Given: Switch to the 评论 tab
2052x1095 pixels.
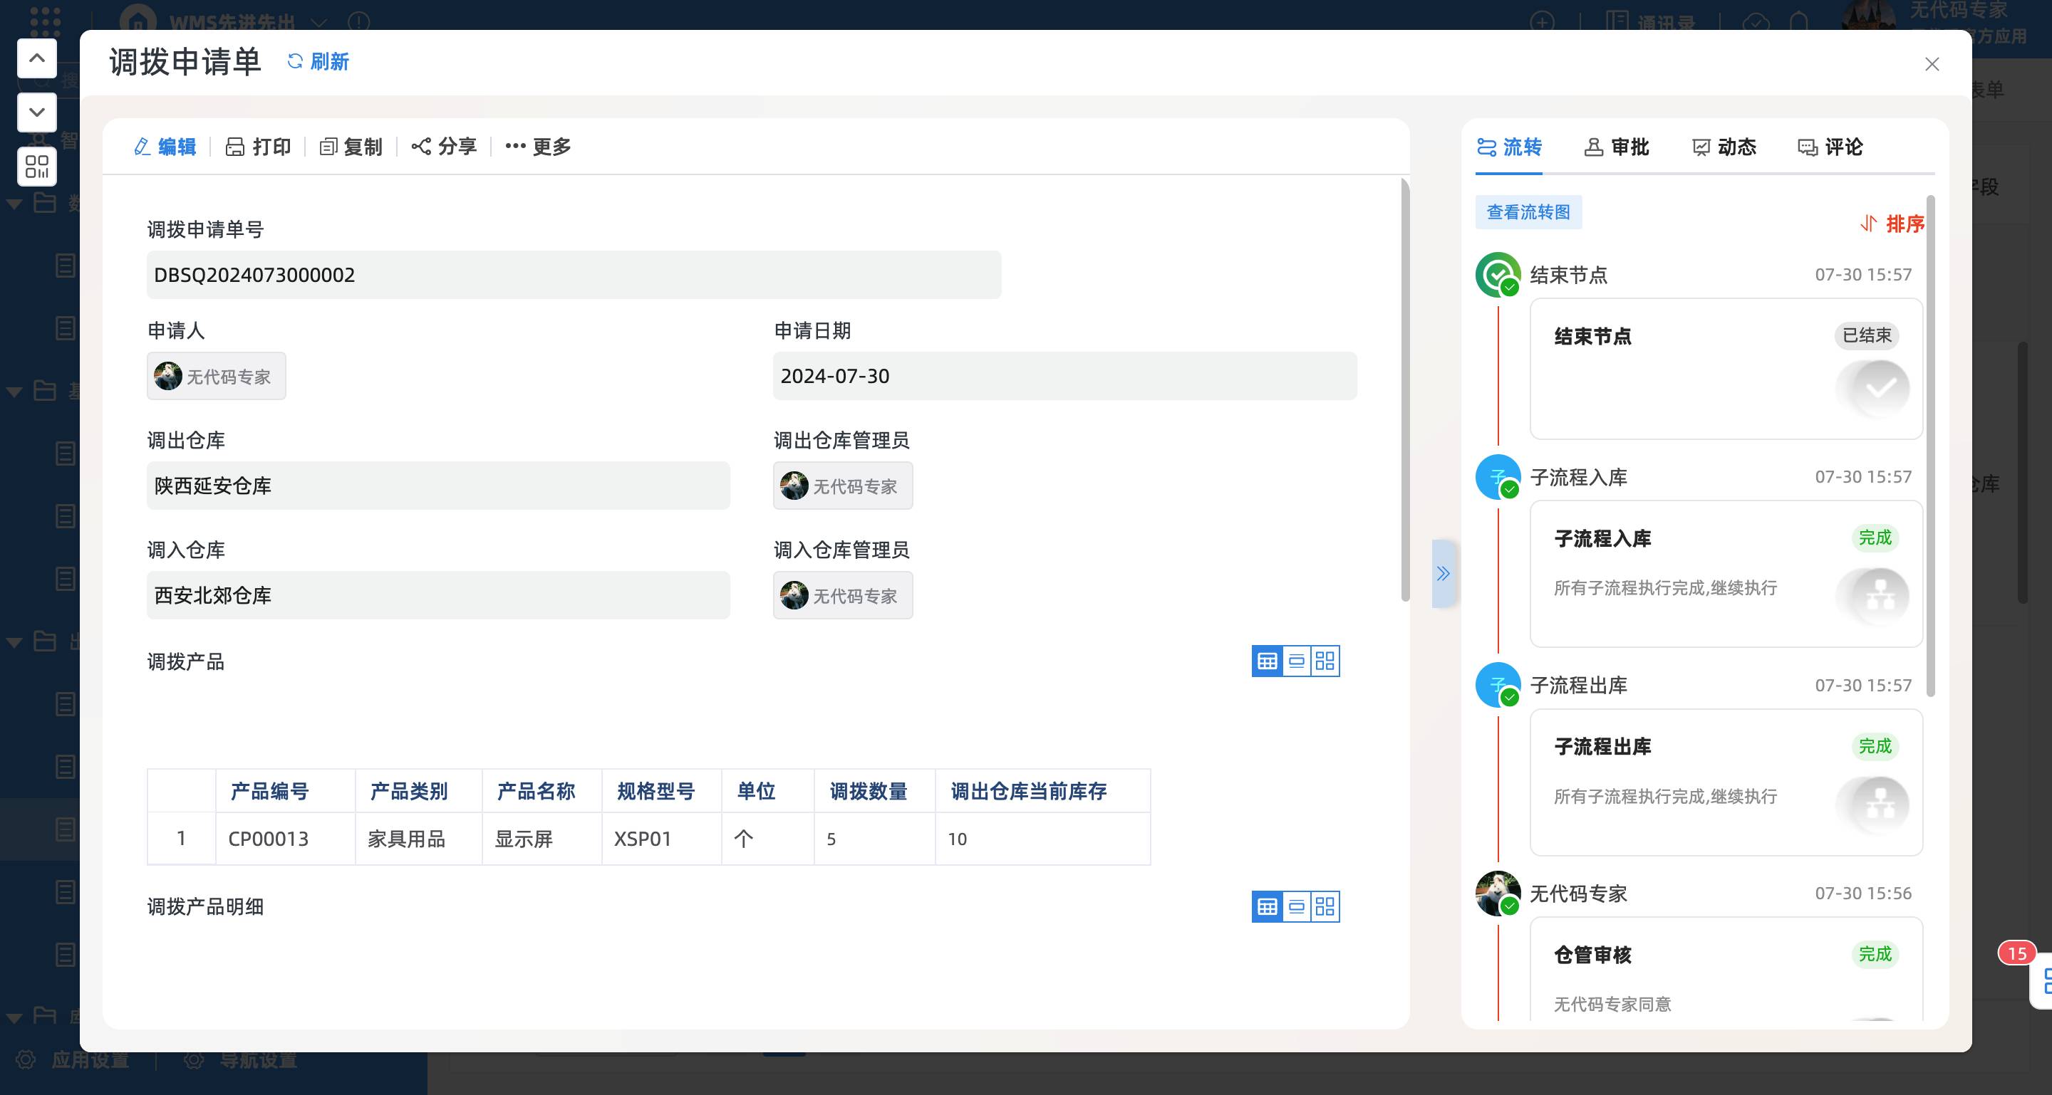Looking at the screenshot, I should (1830, 147).
